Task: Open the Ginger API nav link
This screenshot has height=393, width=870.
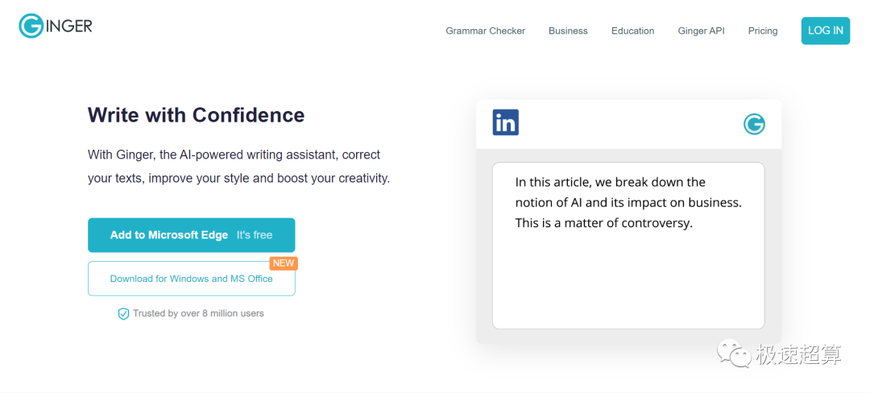Action: click(x=702, y=31)
